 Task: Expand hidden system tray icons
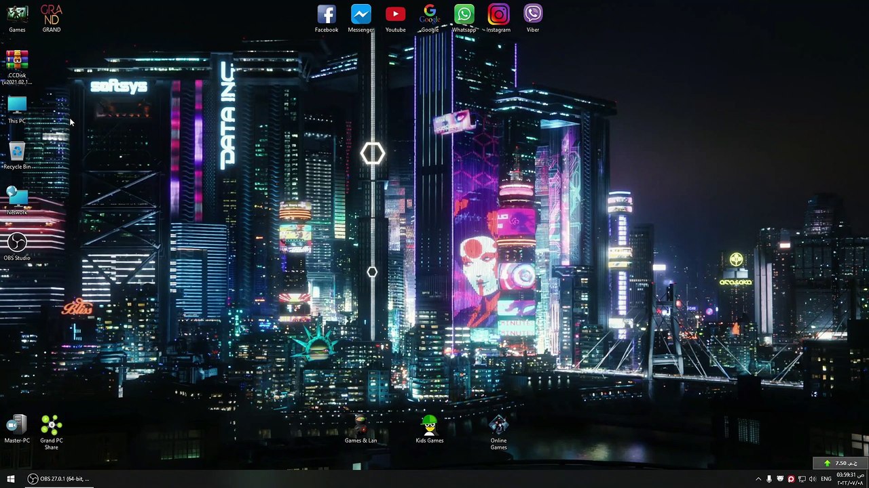[758, 479]
